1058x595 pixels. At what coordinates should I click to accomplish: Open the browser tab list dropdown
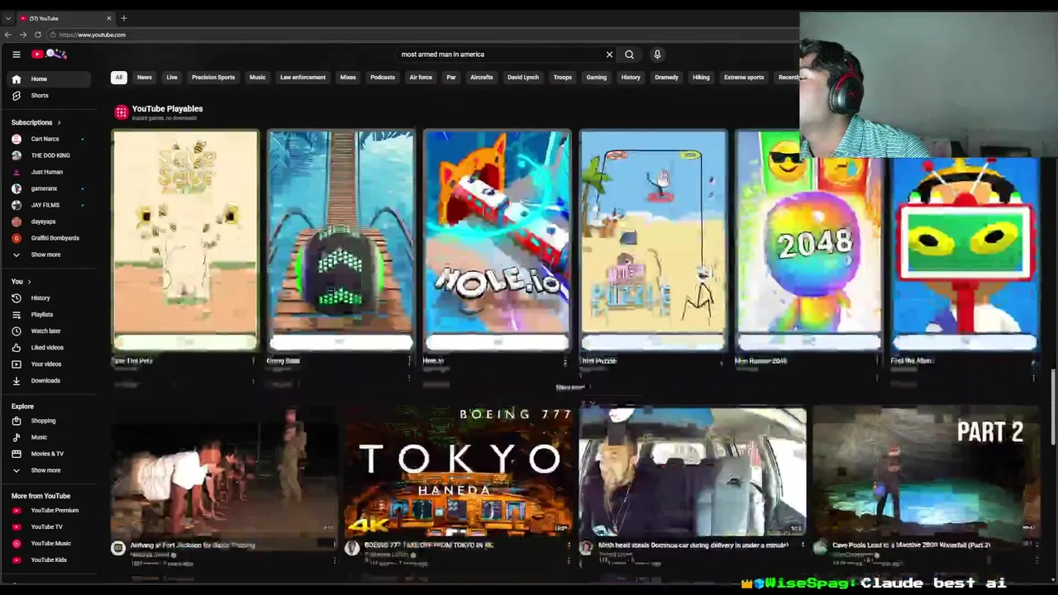click(x=7, y=18)
